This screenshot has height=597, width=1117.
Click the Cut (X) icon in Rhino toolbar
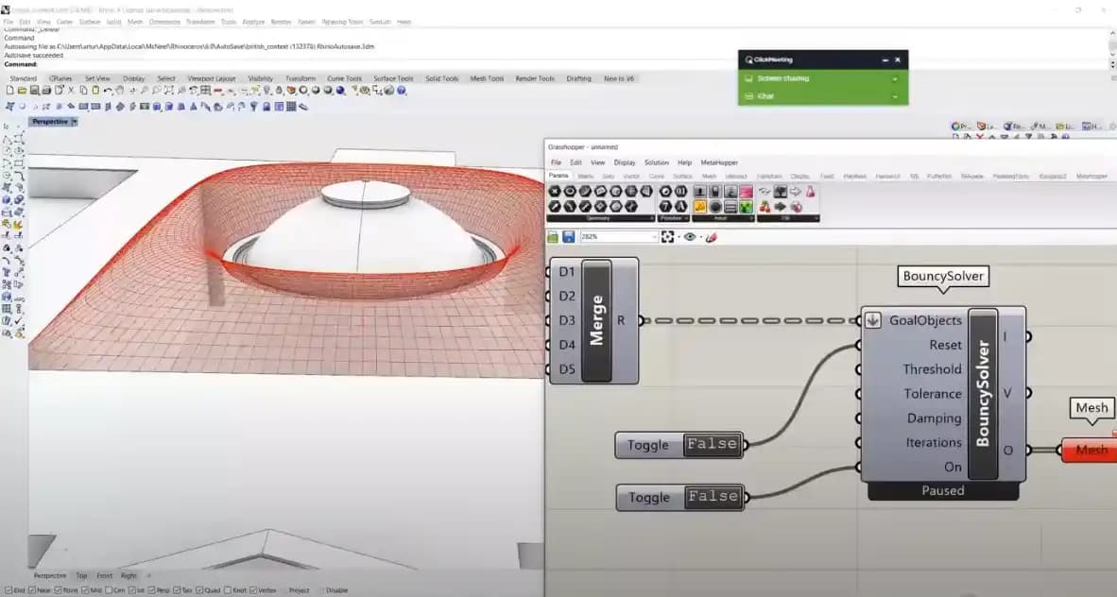(71, 91)
